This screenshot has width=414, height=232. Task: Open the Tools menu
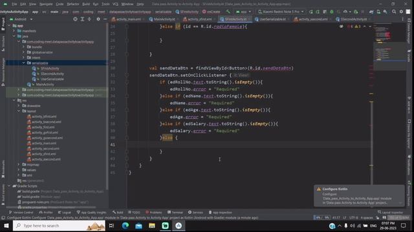[x=105, y=5]
